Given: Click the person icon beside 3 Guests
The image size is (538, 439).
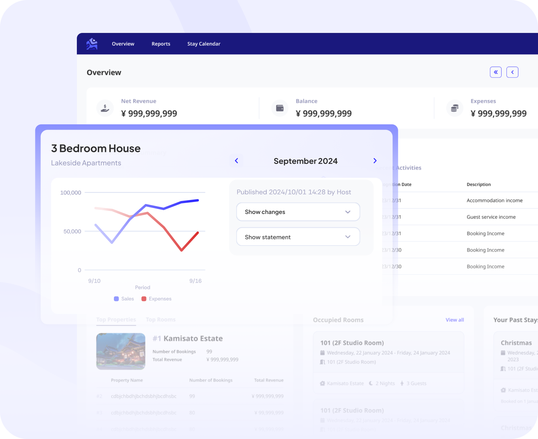Looking at the screenshot, I should click(402, 383).
